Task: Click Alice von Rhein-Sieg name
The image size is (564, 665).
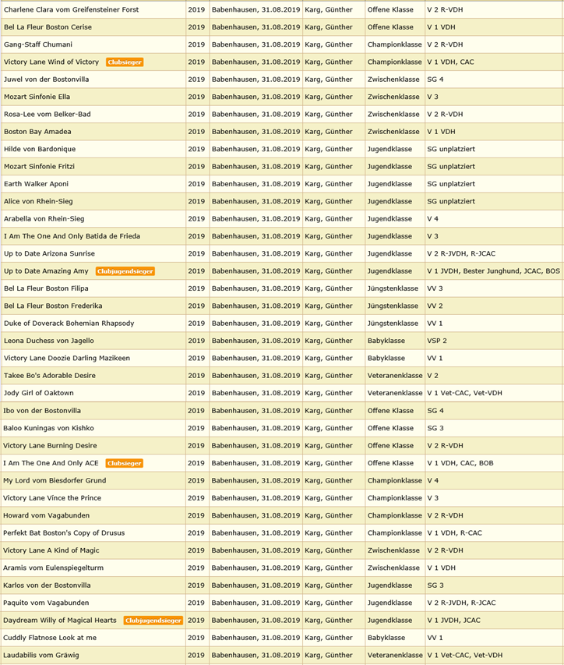Action: pyautogui.click(x=38, y=200)
